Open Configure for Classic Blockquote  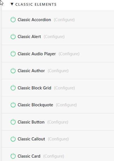[x=66, y=105]
